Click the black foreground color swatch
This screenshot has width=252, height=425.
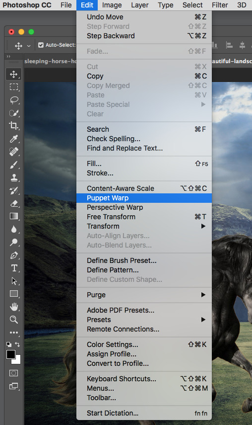coord(11,354)
